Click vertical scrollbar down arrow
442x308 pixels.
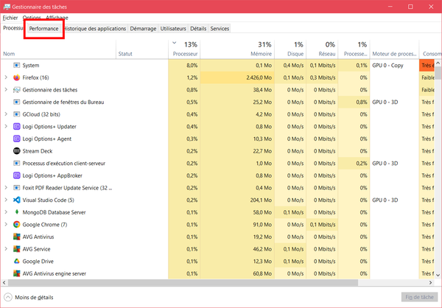coord(438,275)
